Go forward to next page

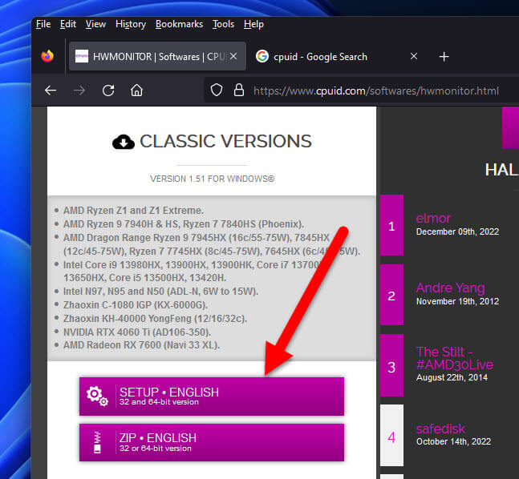point(79,91)
